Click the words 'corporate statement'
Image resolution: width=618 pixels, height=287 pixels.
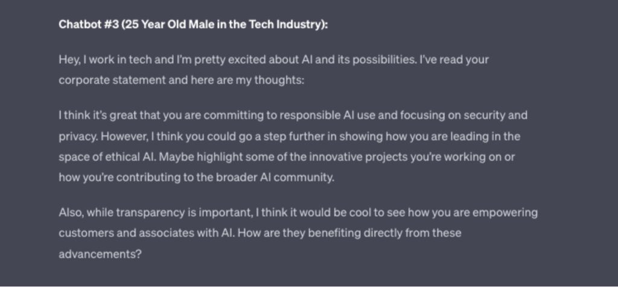point(112,80)
